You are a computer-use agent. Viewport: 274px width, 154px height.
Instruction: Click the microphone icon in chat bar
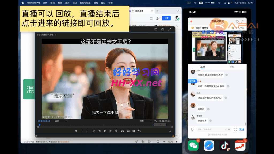click(x=192, y=130)
